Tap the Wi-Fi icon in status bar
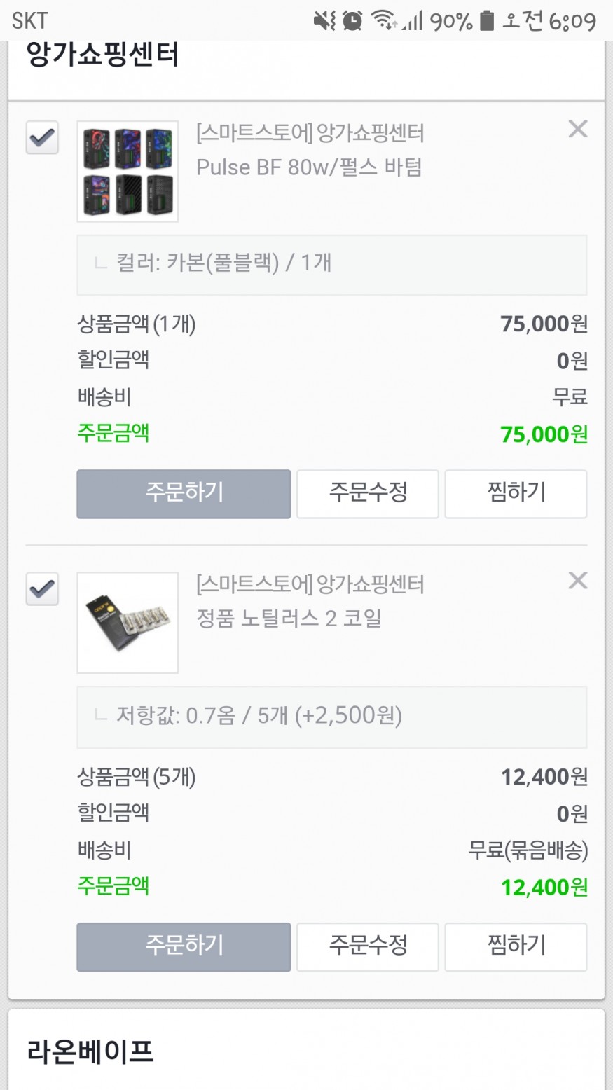 click(383, 20)
